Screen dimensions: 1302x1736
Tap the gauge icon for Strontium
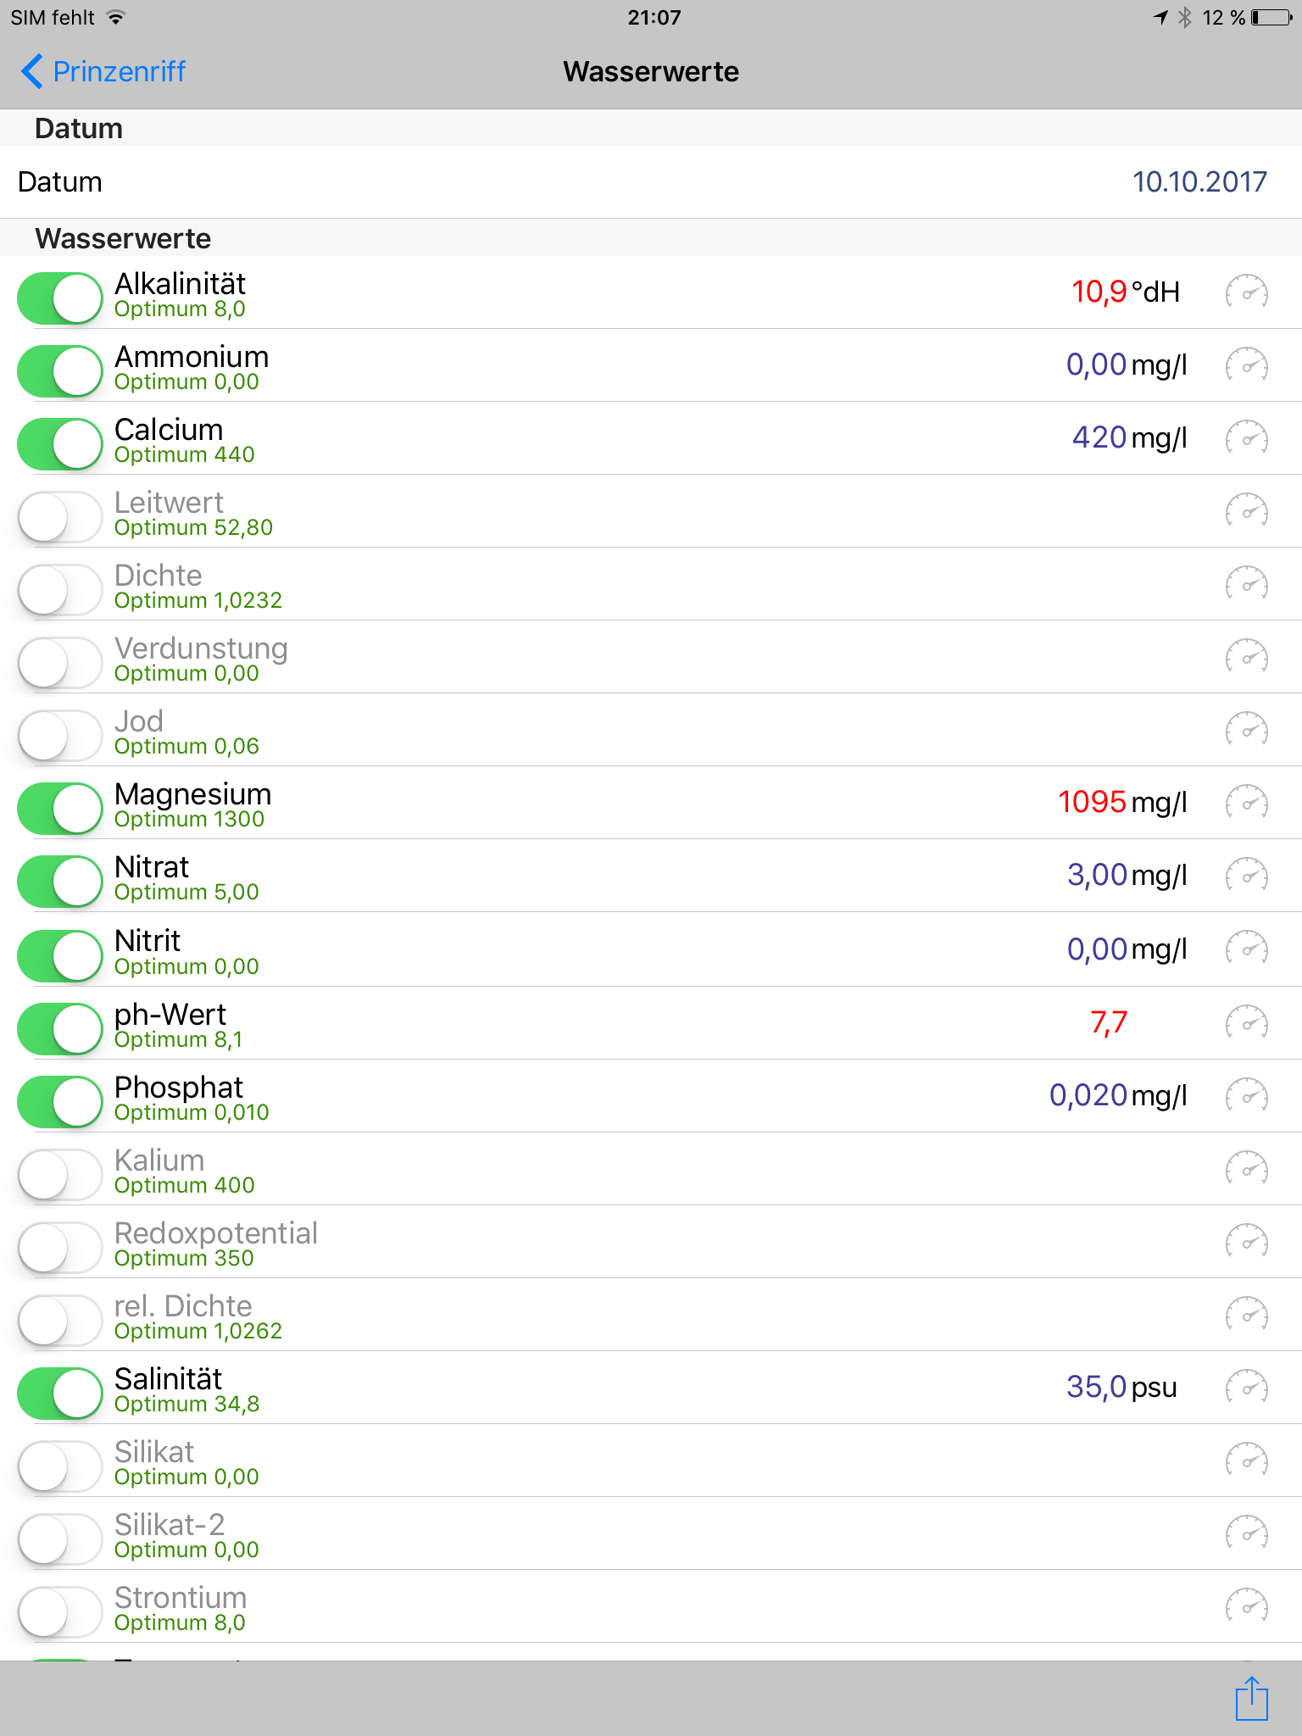[1246, 1606]
